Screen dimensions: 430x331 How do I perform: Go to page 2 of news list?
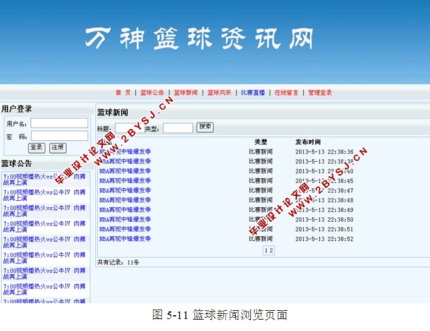coord(271,251)
